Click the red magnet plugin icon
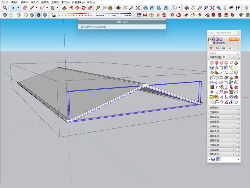This screenshot has height=188, width=250. [x=179, y=15]
